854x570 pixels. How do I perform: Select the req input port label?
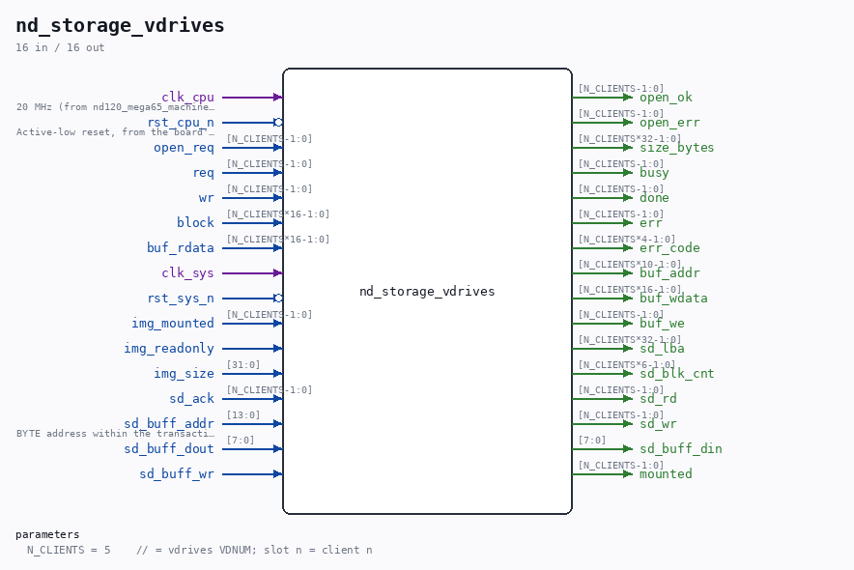[x=204, y=173]
